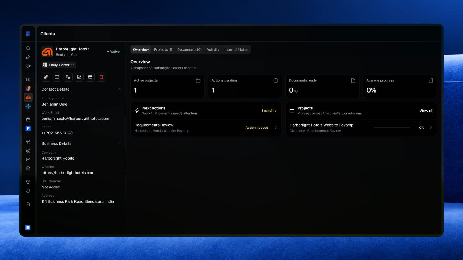Screen dimensions: 463x260
Task: Switch to the Activity tab
Action: 213,49
